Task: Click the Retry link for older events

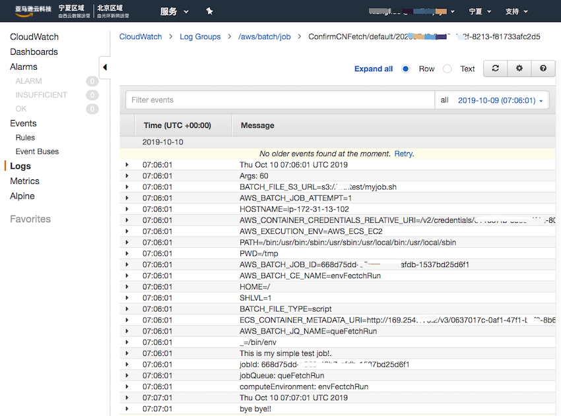Action: pos(403,154)
